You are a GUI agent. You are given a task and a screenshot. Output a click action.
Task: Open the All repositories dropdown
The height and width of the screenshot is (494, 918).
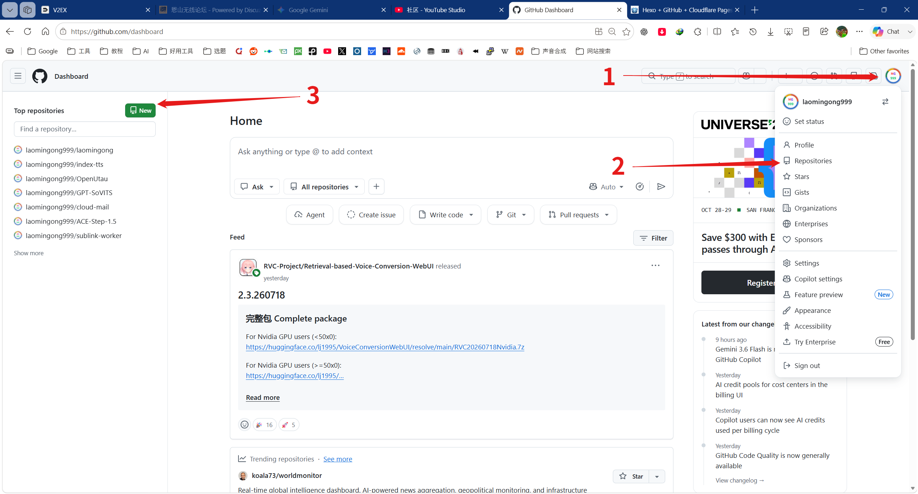324,187
